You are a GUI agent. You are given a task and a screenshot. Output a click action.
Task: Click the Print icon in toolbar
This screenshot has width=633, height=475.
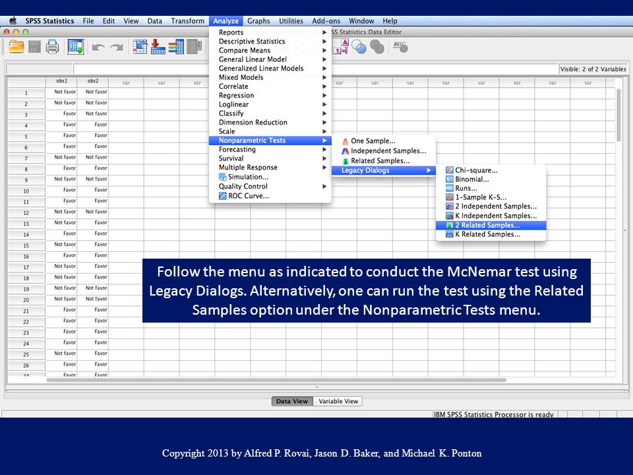(x=53, y=47)
